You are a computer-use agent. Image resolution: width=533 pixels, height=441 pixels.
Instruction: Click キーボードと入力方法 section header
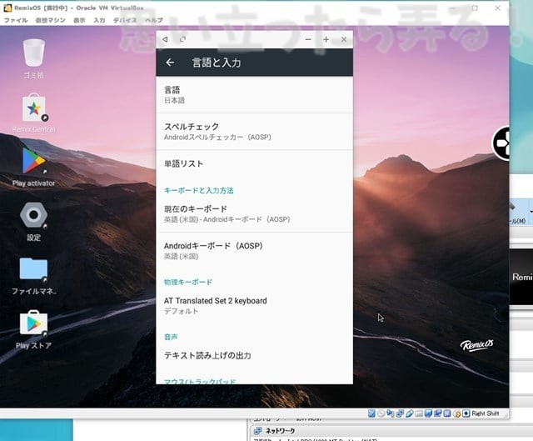pos(198,190)
